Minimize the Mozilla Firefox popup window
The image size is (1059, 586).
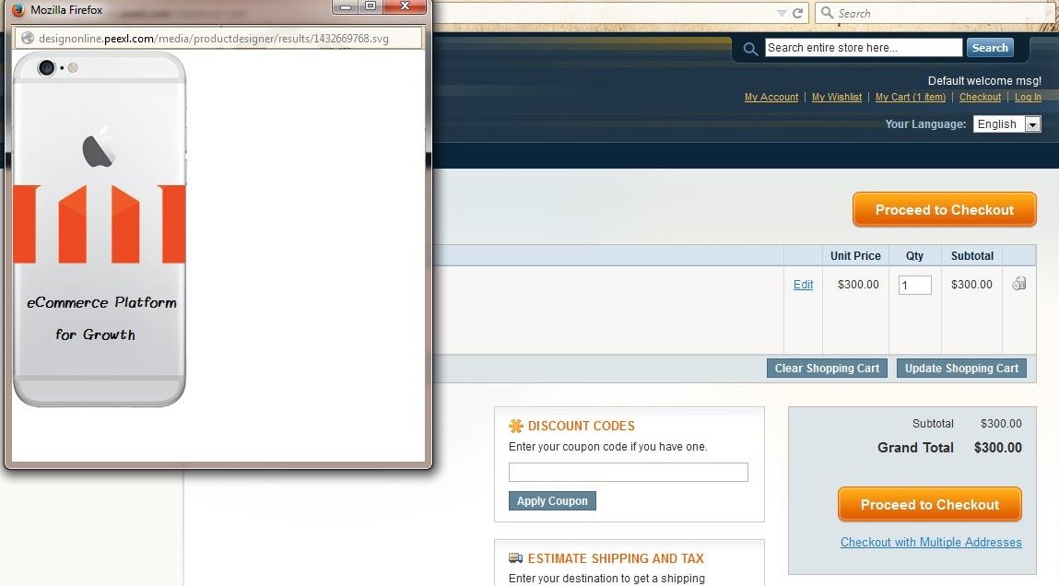click(x=345, y=6)
